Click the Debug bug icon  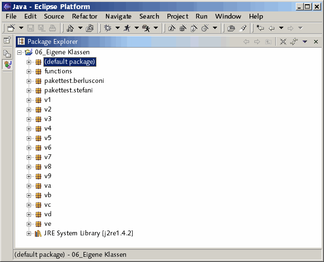[108, 28]
